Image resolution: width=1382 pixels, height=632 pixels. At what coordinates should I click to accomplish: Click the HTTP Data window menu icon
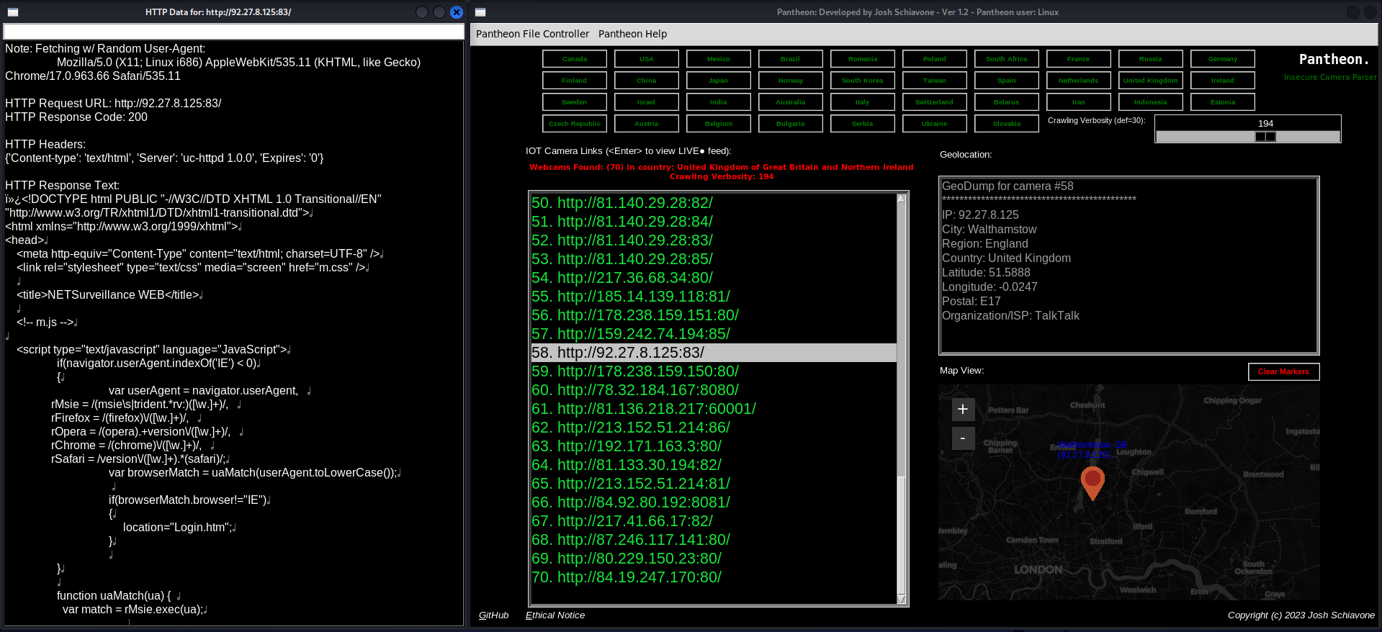[x=13, y=12]
